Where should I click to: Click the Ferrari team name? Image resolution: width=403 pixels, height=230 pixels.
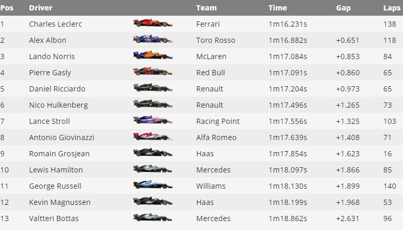[208, 24]
